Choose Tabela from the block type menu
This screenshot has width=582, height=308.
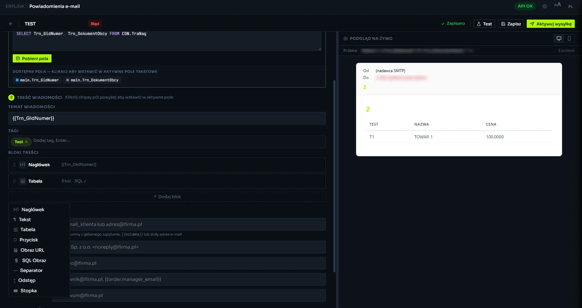39,229
